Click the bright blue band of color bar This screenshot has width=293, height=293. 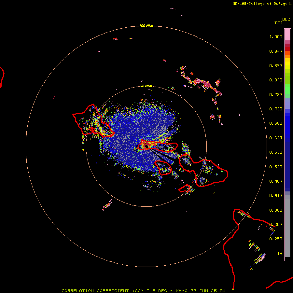point(287,127)
